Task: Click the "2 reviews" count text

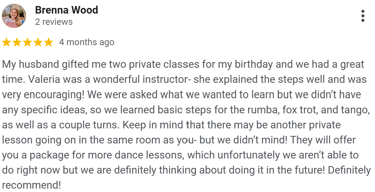Action: (53, 22)
